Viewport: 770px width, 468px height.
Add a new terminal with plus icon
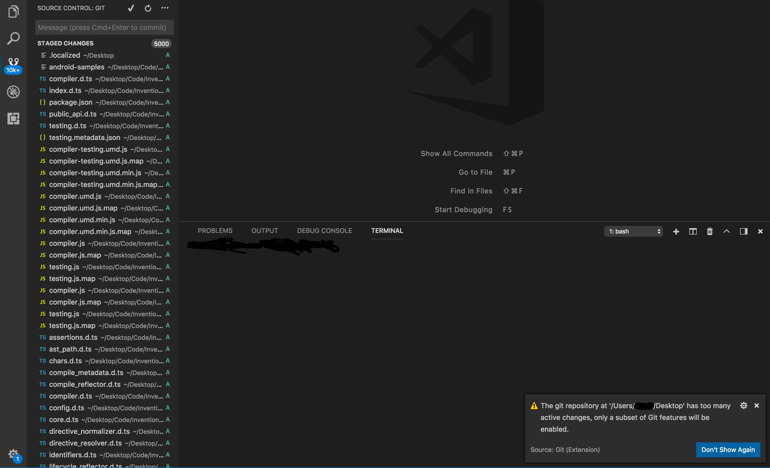676,231
